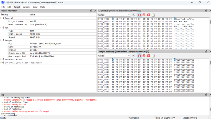Select the TIF Type value SWD

pyautogui.click(x=32, y=31)
